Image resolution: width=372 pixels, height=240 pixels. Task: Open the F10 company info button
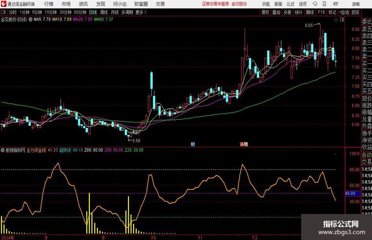321,12
